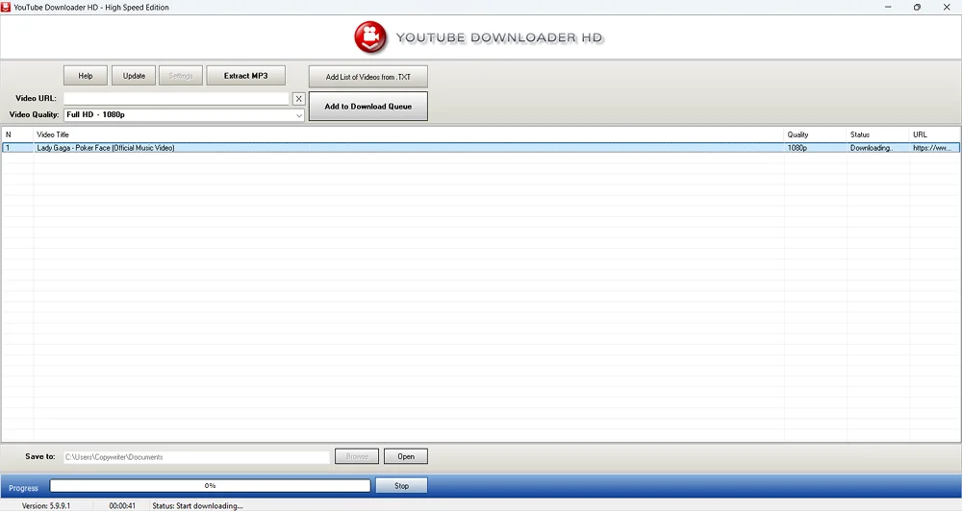962x511 pixels.
Task: Click the Downloading status cell
Action: [x=872, y=148]
